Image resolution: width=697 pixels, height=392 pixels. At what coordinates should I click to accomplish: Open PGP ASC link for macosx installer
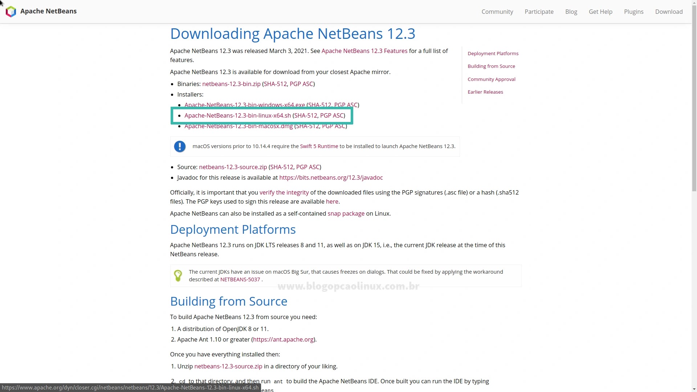(334, 126)
